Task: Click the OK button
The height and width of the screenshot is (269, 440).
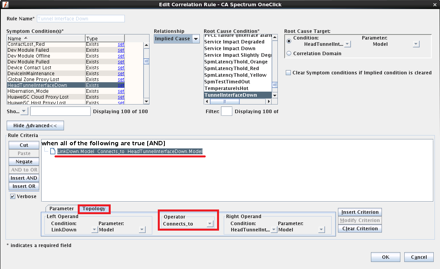Action: coord(385,257)
